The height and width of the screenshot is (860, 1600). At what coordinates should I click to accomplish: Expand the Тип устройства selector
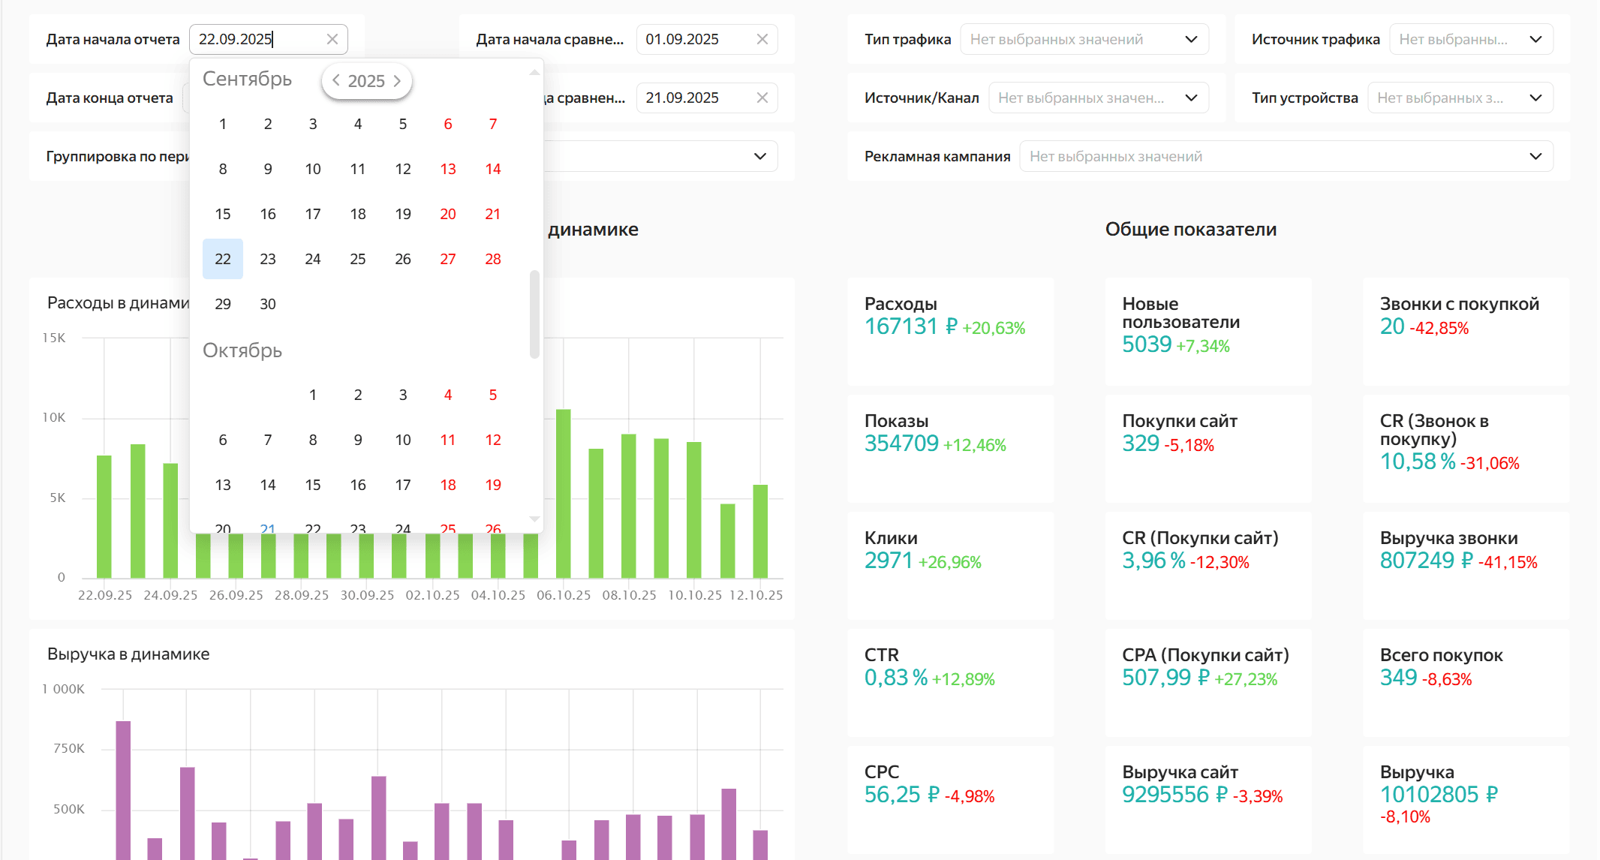coord(1459,98)
